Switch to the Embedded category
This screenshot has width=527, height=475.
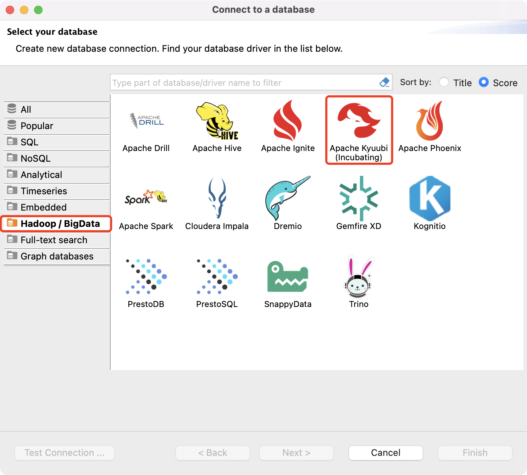click(x=57, y=207)
